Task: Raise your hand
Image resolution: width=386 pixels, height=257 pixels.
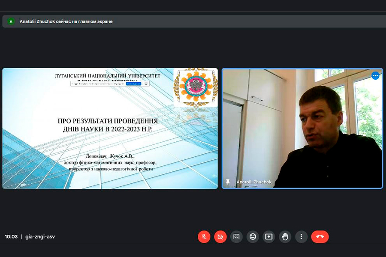Action: (285, 237)
